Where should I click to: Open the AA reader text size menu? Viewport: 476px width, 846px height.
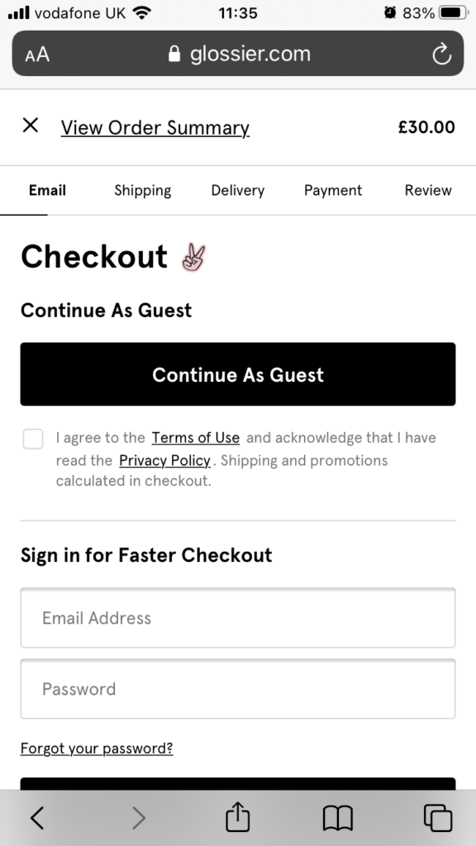click(x=37, y=55)
